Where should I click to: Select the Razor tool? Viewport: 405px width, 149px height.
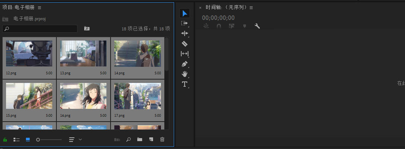(x=184, y=44)
